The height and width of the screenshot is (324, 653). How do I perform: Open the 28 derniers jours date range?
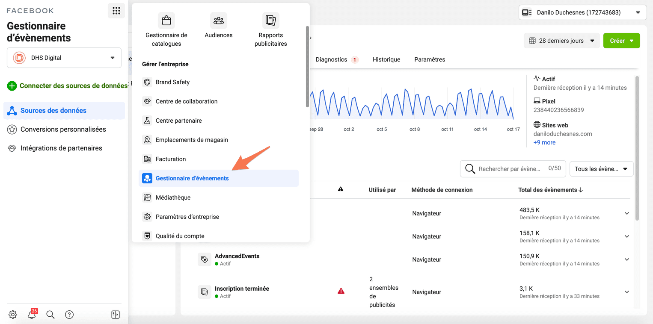point(561,41)
